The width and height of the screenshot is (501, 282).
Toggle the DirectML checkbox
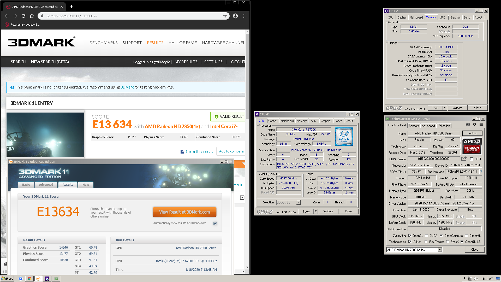point(466,236)
